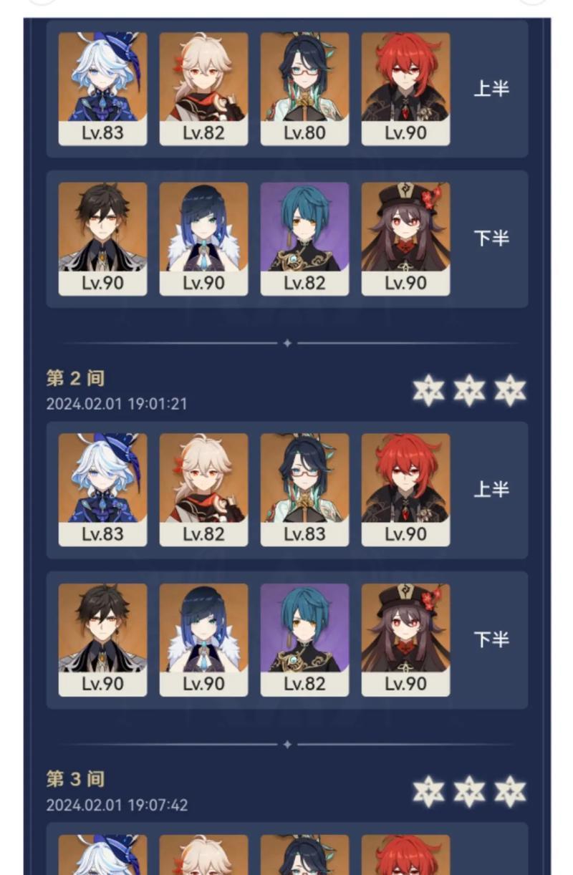Viewport: 573px width, 875px height.
Task: Select Furina Lv.83 portrait in topmost 上半 team
Action: point(102,89)
